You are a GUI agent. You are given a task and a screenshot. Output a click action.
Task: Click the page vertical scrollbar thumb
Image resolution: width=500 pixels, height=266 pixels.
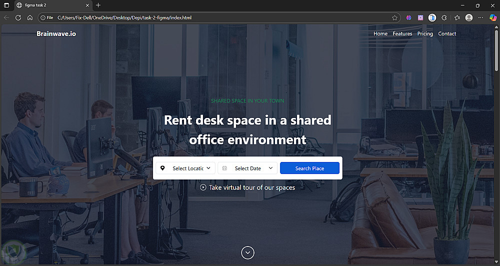[496, 50]
